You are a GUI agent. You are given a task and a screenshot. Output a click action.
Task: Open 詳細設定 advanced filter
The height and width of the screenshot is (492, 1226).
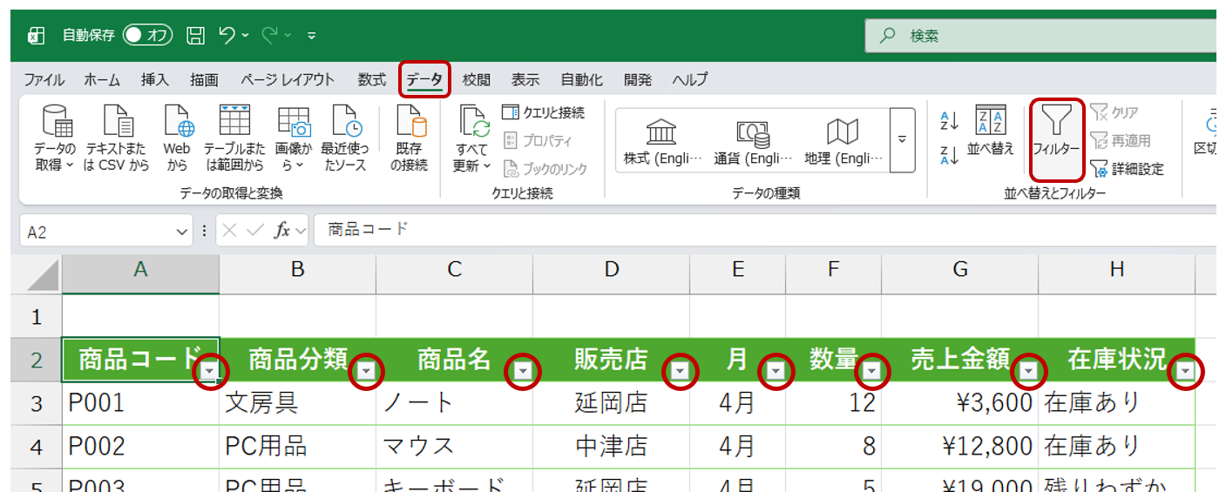click(1127, 169)
